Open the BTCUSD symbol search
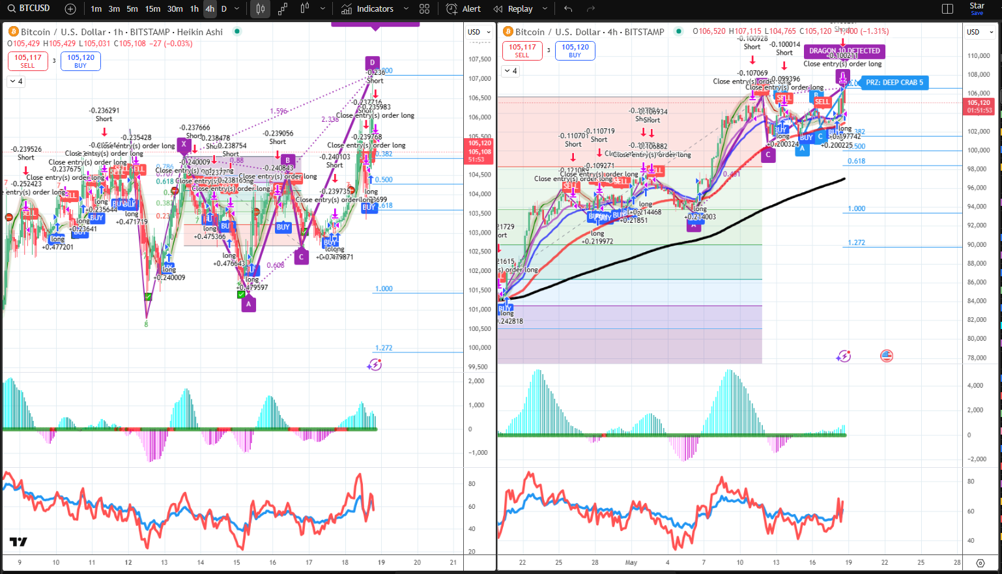This screenshot has width=1002, height=574. [29, 8]
